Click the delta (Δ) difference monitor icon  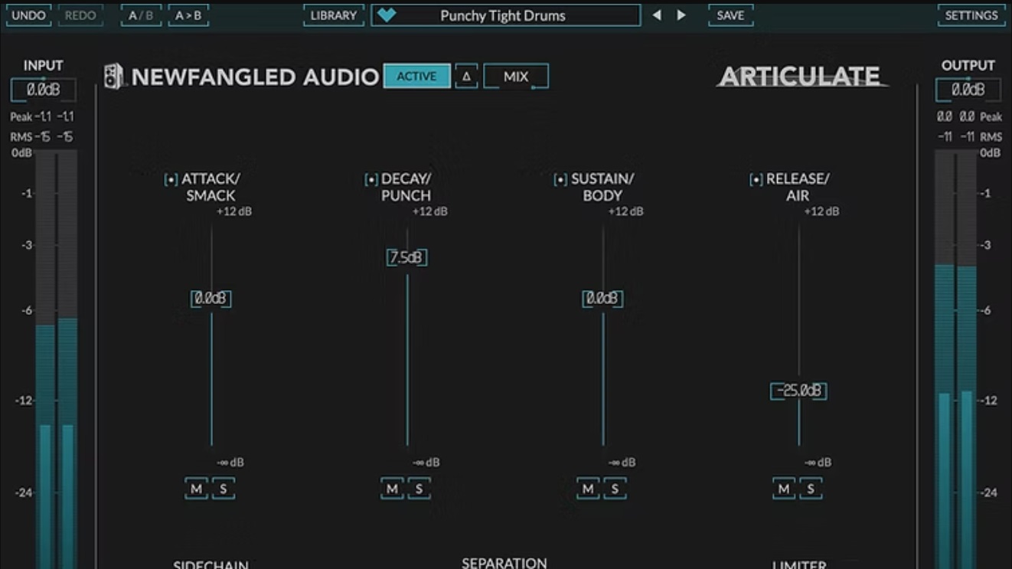466,76
